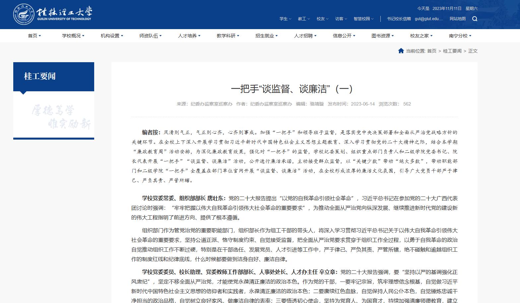Open the 网站地图 link

pos(457,19)
